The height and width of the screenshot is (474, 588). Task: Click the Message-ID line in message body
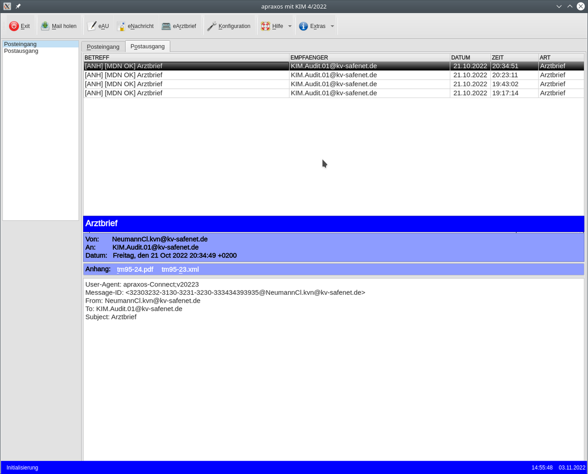coord(225,292)
